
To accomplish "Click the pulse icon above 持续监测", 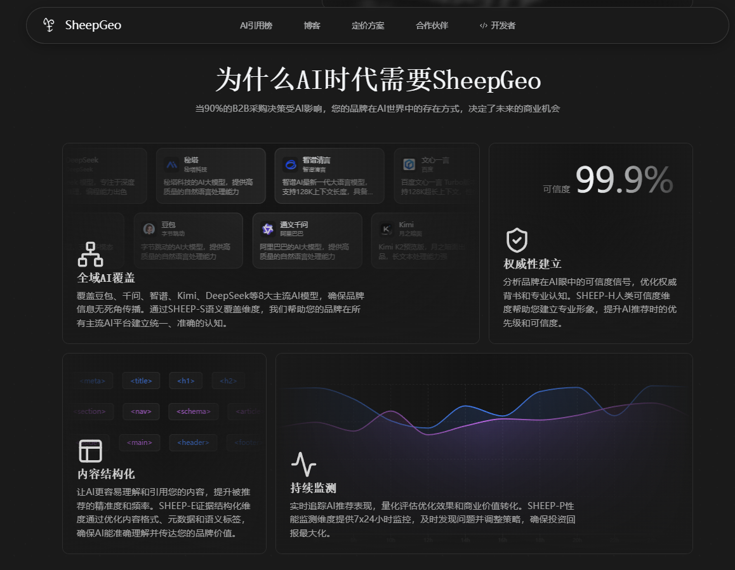I will coord(303,464).
